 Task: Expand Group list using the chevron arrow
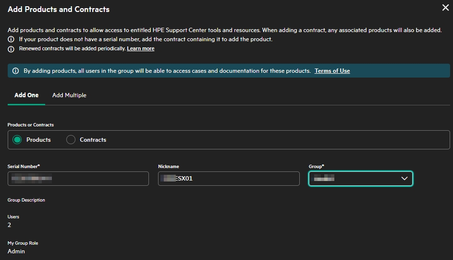(x=404, y=179)
